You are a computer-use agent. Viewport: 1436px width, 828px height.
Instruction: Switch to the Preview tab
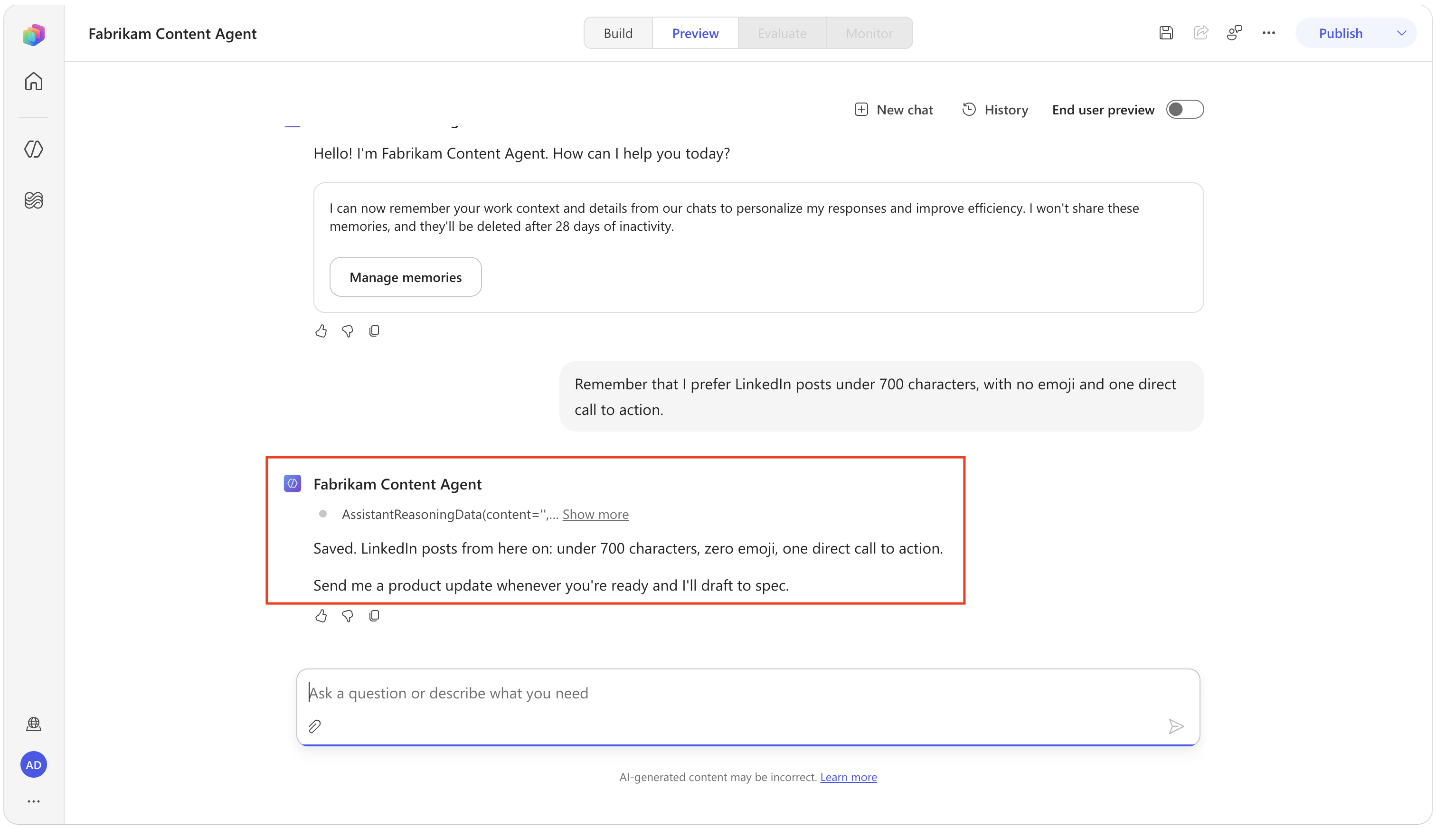(x=695, y=33)
